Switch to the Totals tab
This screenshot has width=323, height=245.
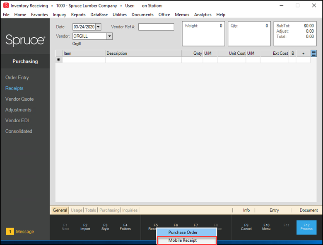[91, 210]
